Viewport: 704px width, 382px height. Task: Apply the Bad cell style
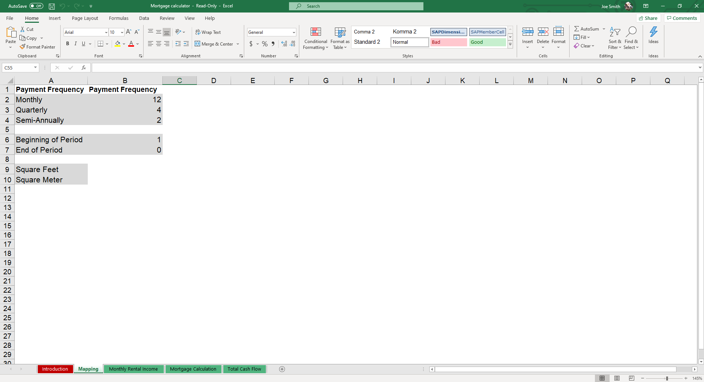click(x=449, y=42)
